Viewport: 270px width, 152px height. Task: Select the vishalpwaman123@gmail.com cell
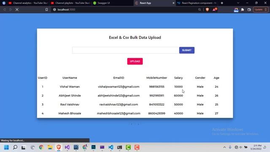coord(119,87)
